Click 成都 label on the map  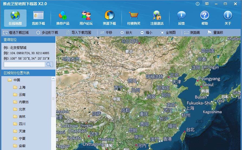pyautogui.click(x=125, y=110)
